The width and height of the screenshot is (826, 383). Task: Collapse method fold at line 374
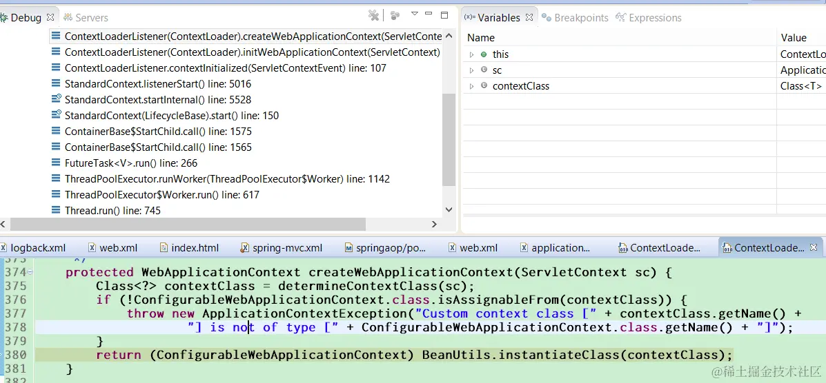30,273
